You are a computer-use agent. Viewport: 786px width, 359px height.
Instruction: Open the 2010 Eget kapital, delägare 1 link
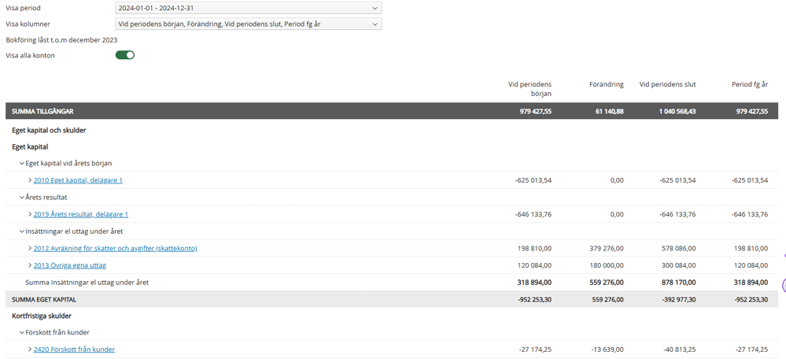(78, 180)
